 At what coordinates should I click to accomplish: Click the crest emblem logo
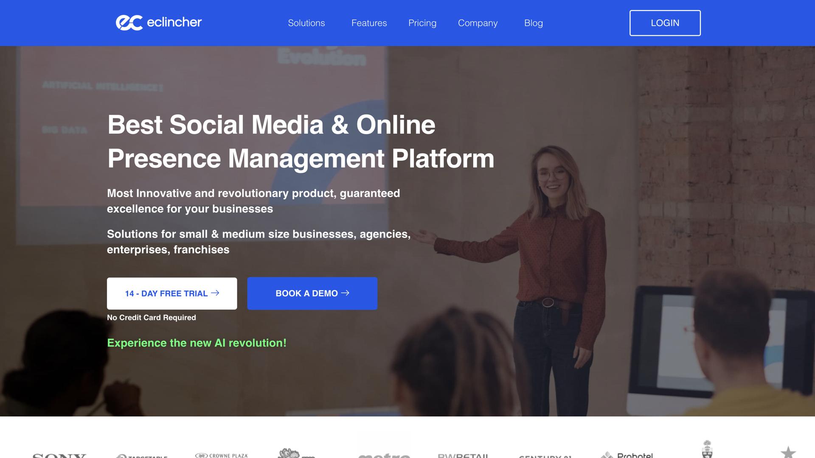(x=707, y=449)
